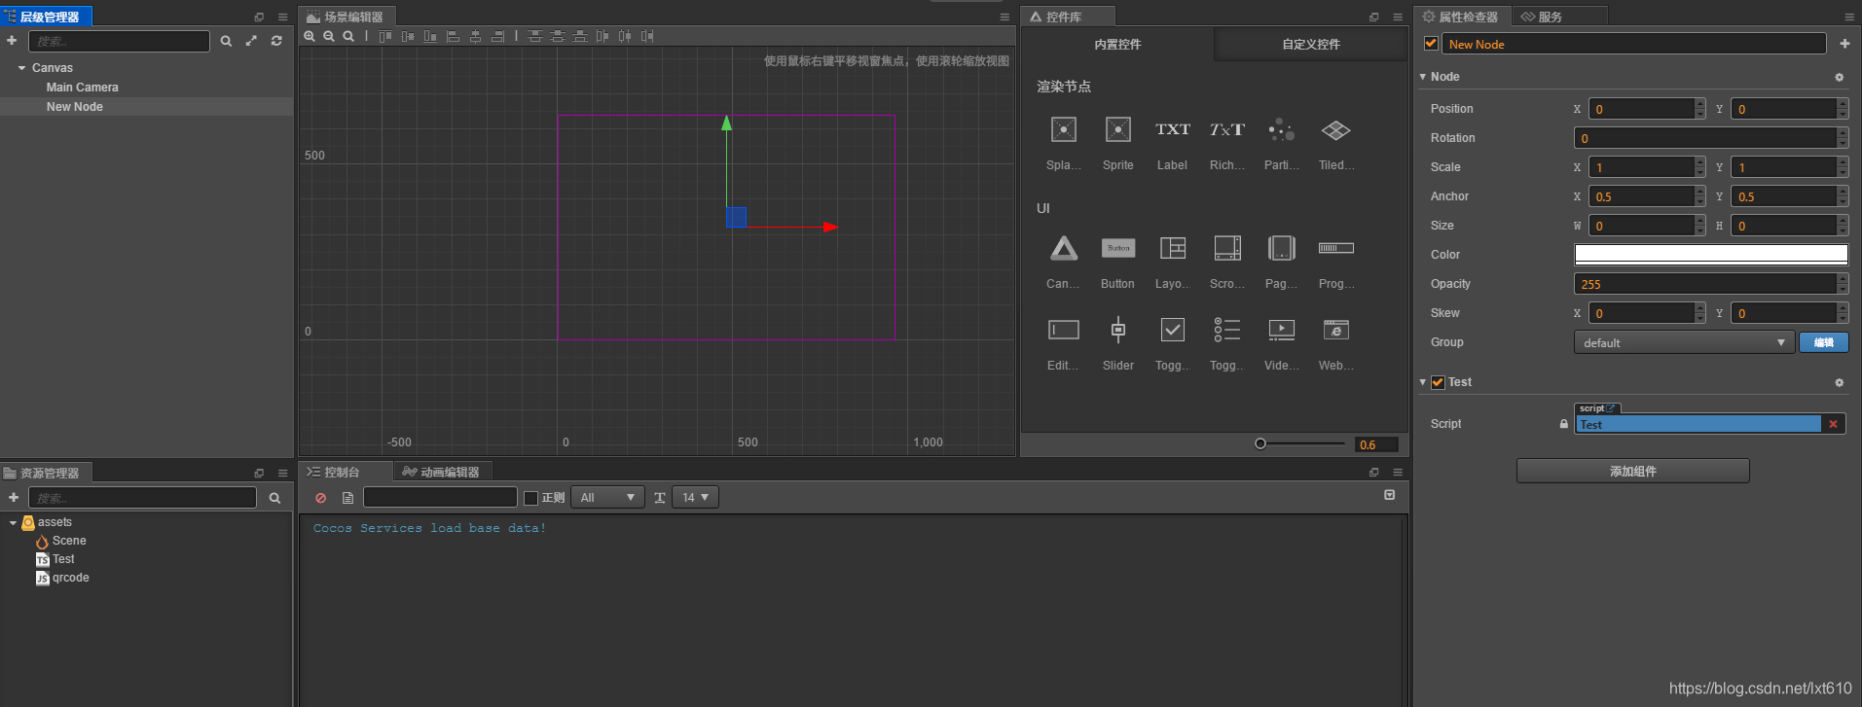Select the PageView UI widget
The width and height of the screenshot is (1862, 707).
(1282, 248)
